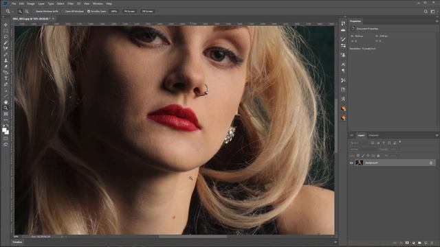Open the workspace switcher icon
The image size is (440, 247).
(x=432, y=12)
